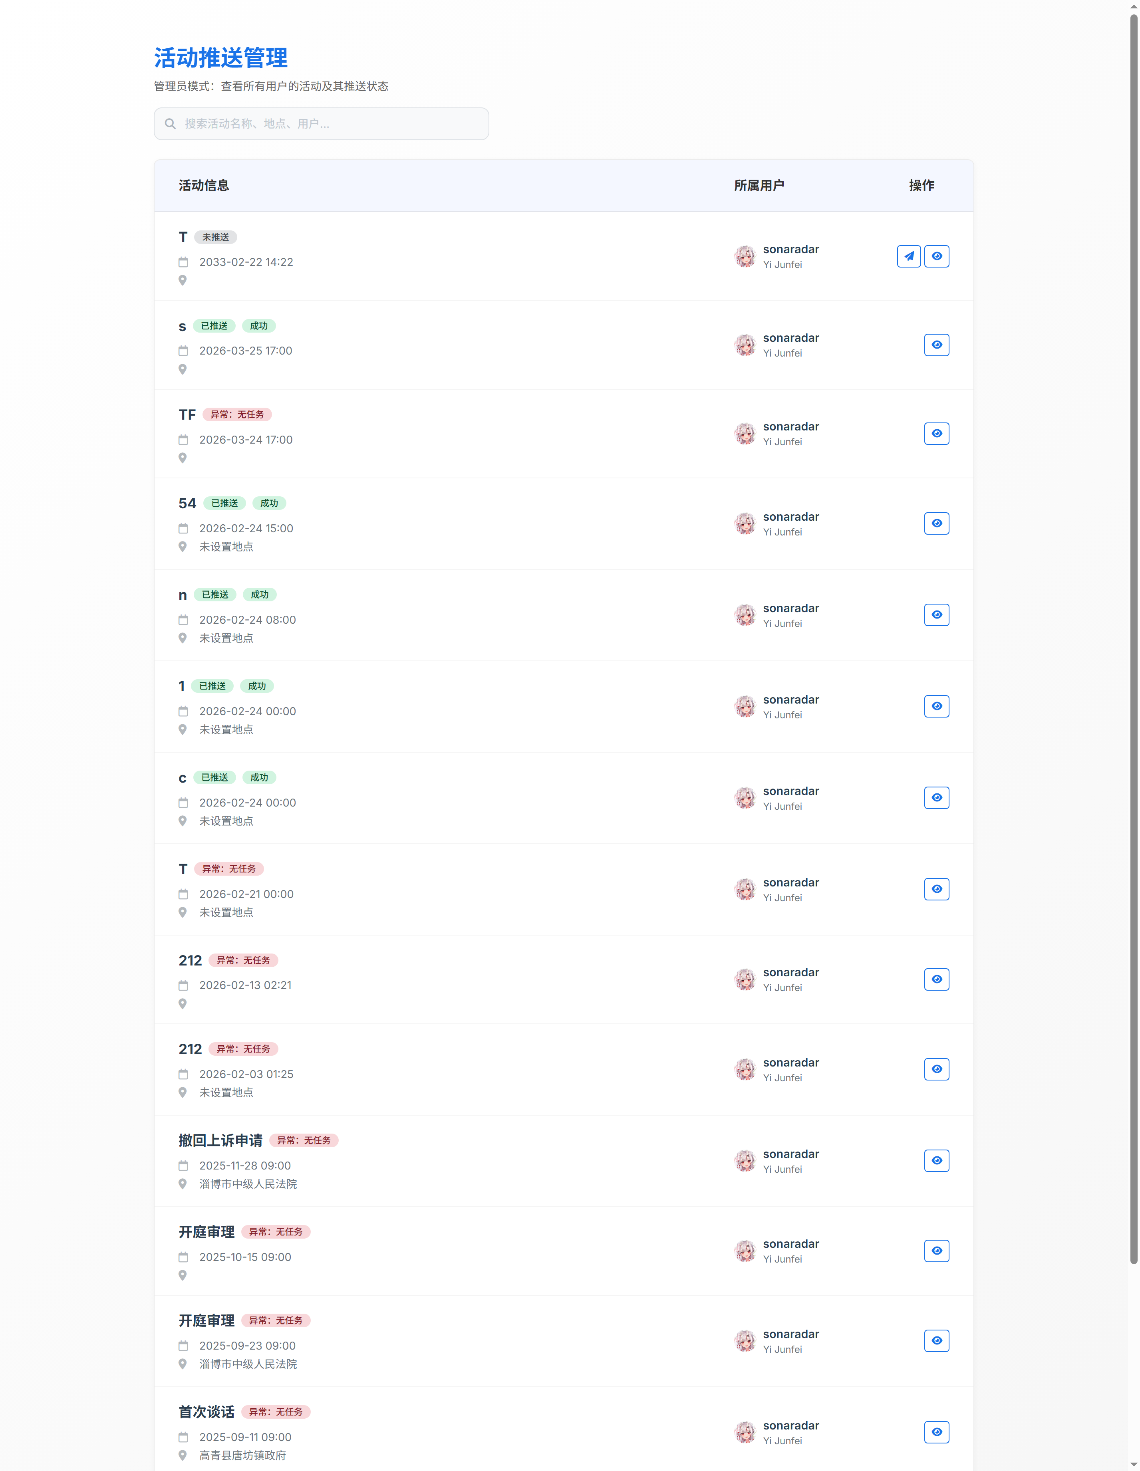Screen dimensions: 1140x1471
Task: Open the view icon for 撤回上诉申请
Action: click(x=937, y=1160)
